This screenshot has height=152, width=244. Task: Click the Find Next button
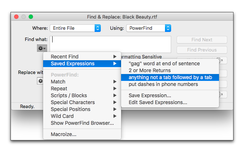pos(202,40)
